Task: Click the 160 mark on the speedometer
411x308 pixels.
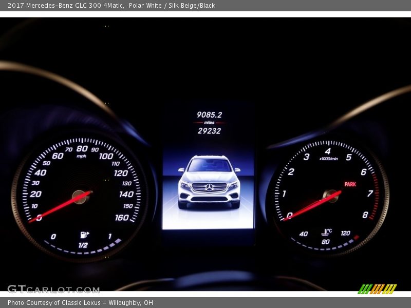Action: [122, 218]
